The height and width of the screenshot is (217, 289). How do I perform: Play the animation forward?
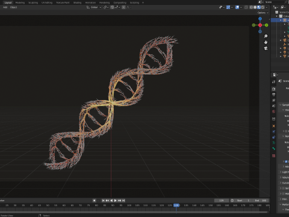(116, 201)
